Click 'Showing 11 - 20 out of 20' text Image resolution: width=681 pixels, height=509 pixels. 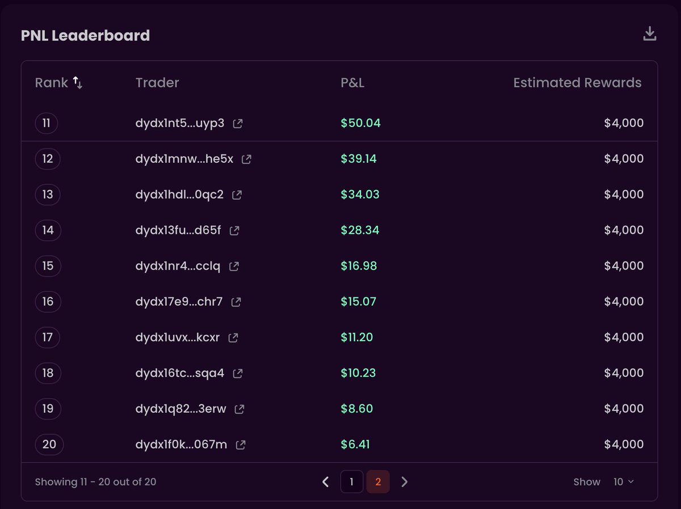coord(95,482)
